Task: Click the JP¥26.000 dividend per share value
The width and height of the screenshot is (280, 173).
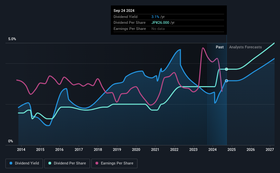Action: [160, 23]
